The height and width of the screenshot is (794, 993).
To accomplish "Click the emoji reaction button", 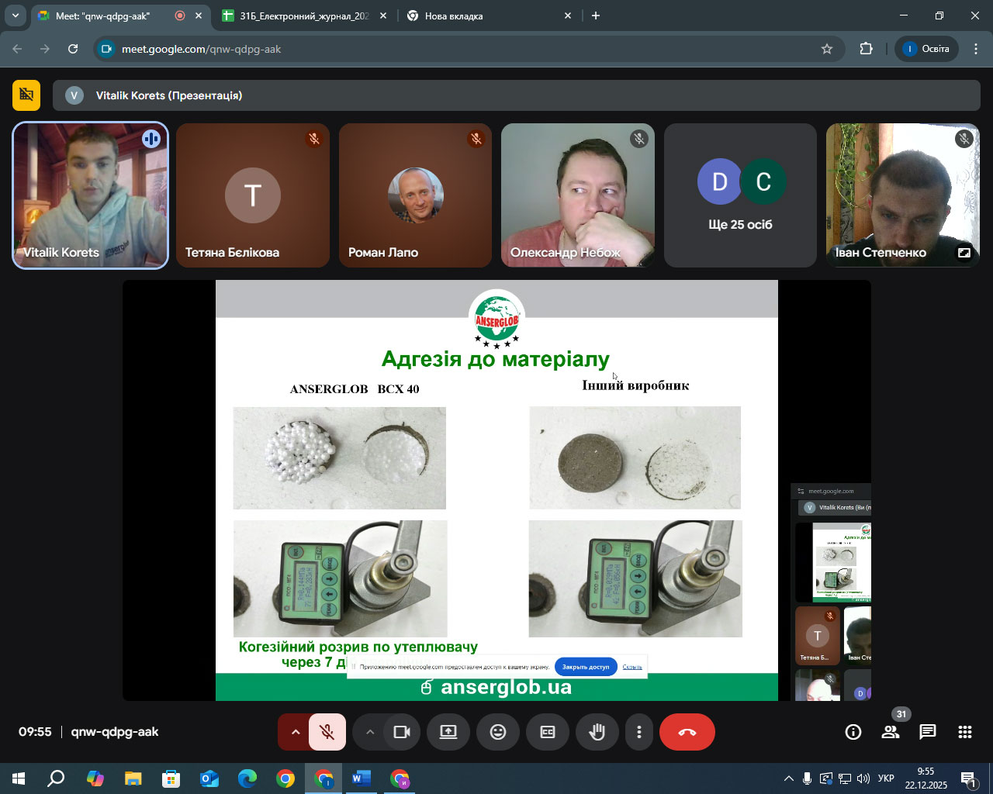I will 498,732.
